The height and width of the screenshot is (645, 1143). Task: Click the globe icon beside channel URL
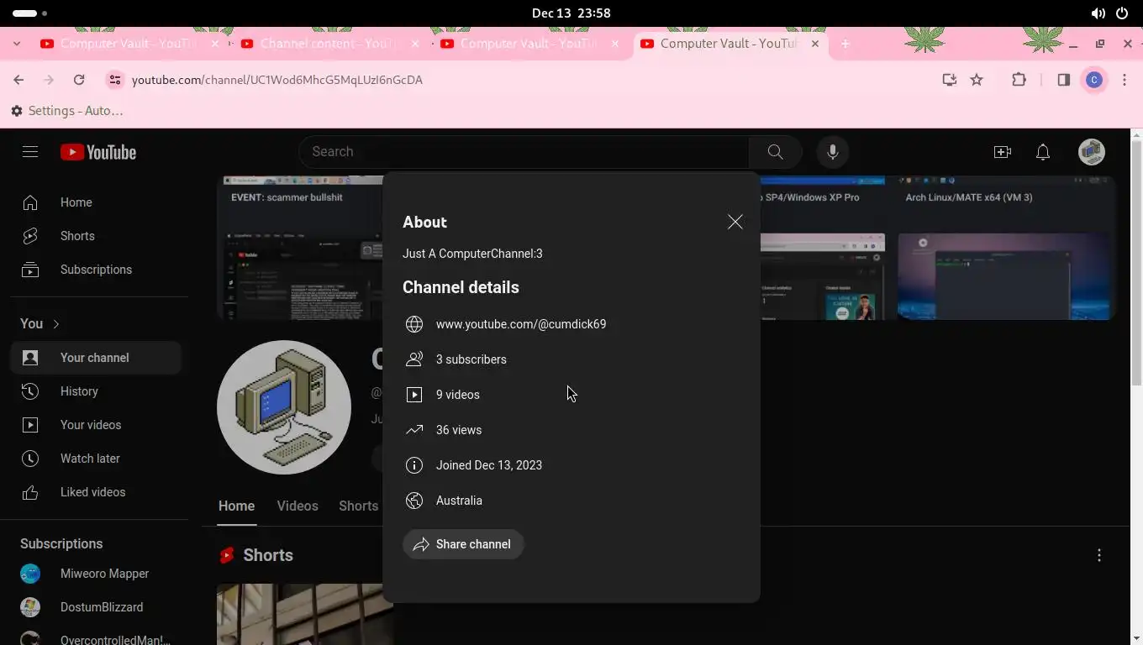click(x=414, y=324)
